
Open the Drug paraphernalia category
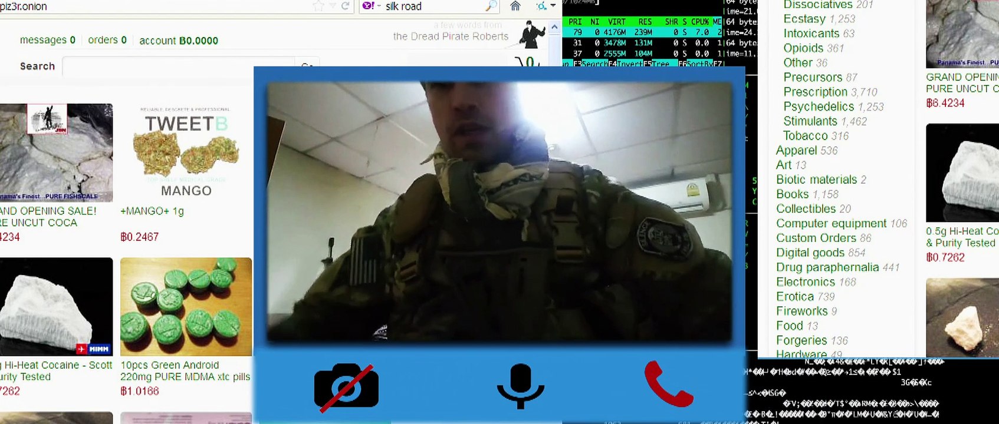838,267
